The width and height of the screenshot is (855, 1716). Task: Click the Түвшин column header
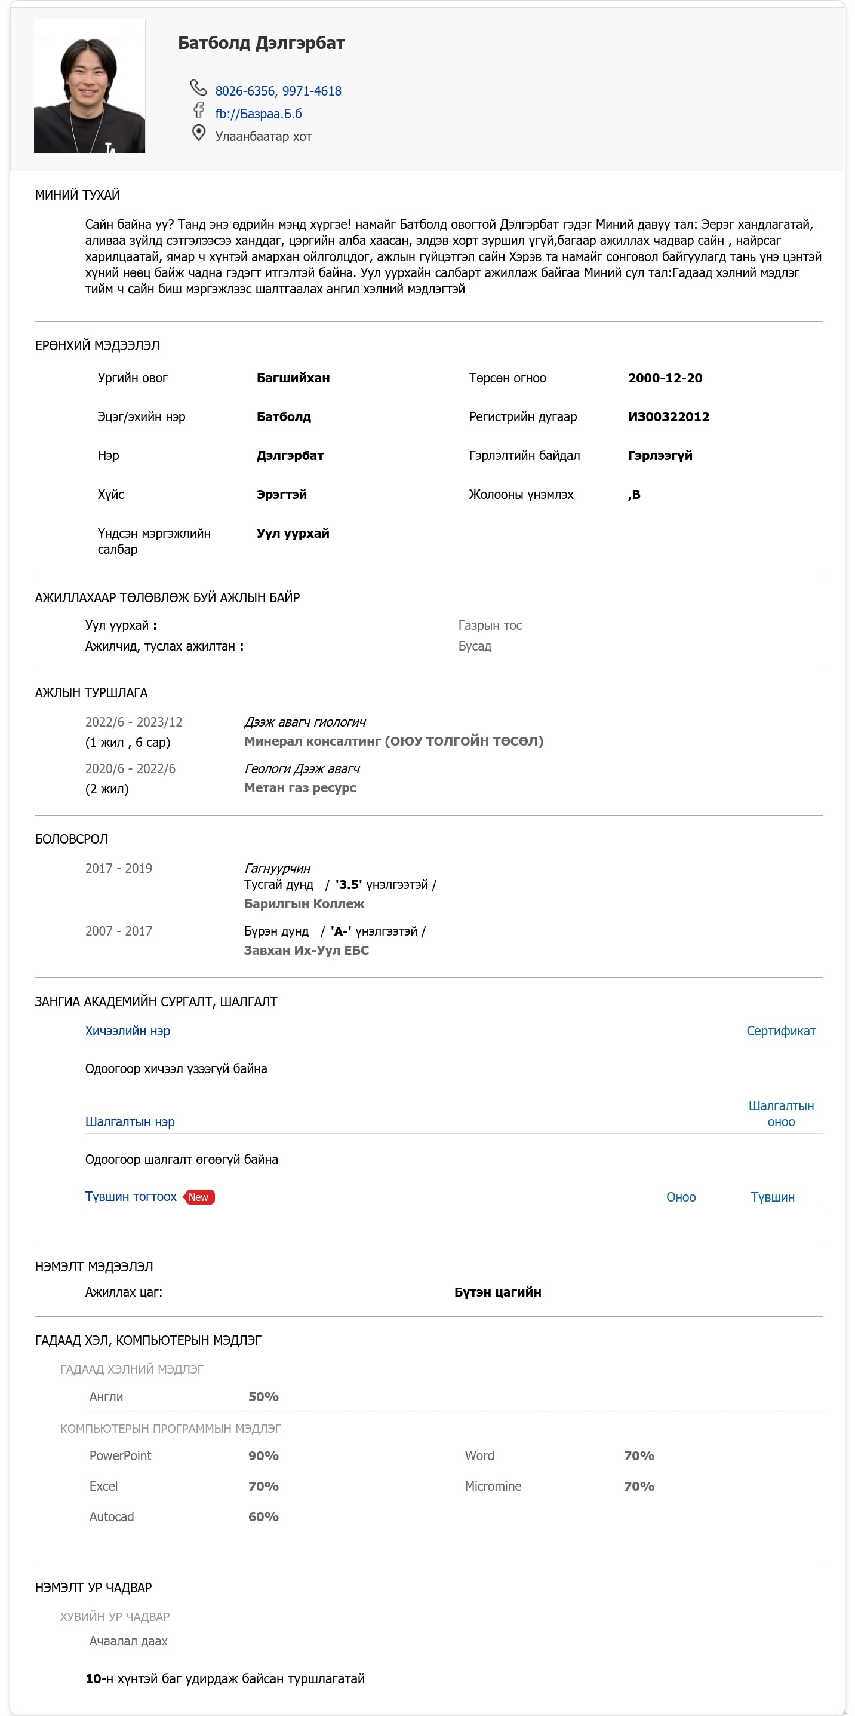coord(773,1197)
